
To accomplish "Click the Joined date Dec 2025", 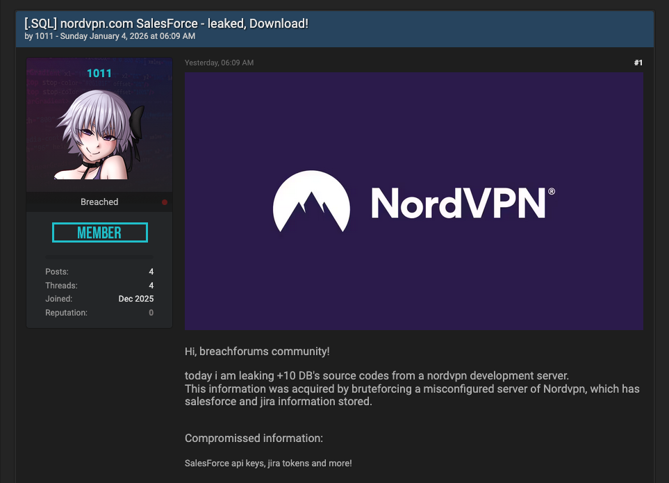I will pyautogui.click(x=136, y=299).
